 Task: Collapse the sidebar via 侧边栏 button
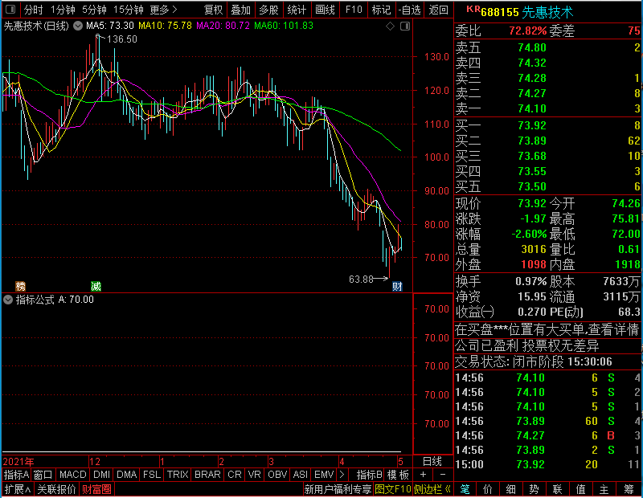432,489
